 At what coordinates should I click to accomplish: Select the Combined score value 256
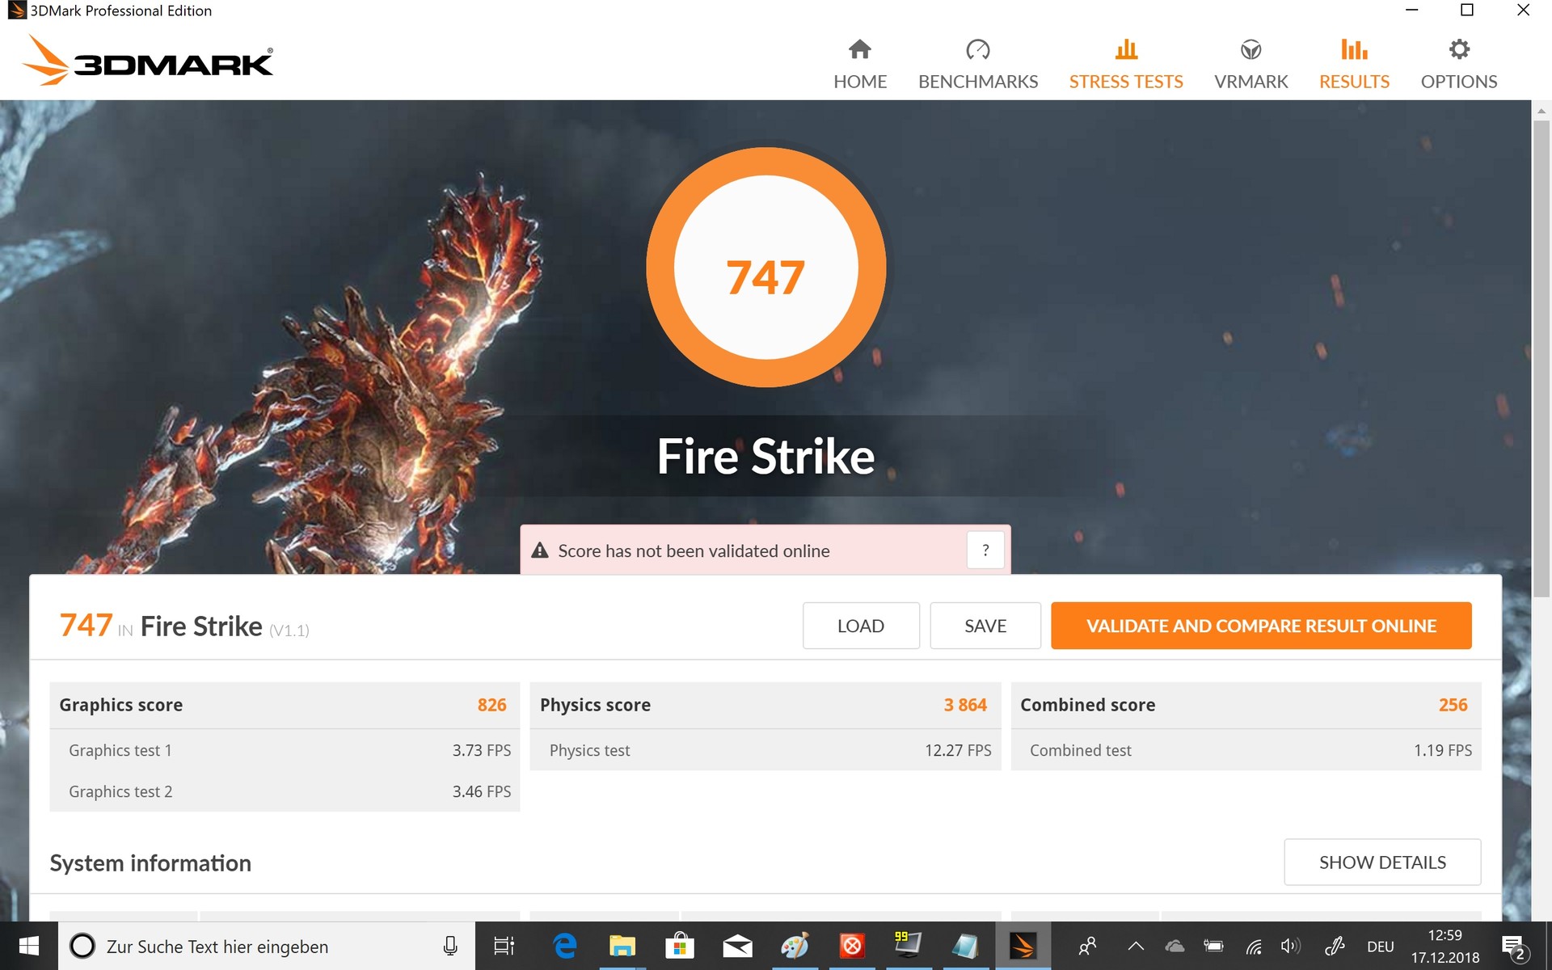pyautogui.click(x=1453, y=705)
